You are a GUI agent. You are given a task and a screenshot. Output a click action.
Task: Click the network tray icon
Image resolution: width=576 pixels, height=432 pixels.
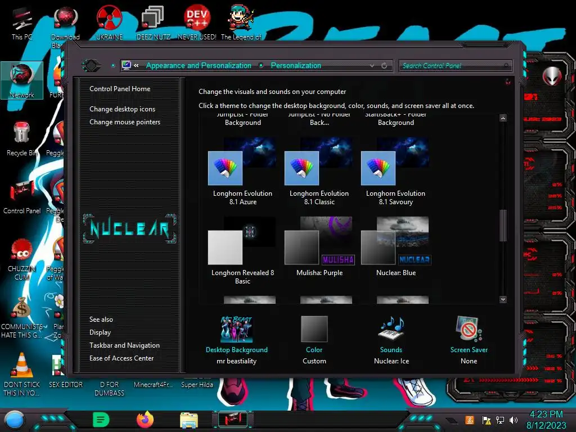click(x=500, y=420)
